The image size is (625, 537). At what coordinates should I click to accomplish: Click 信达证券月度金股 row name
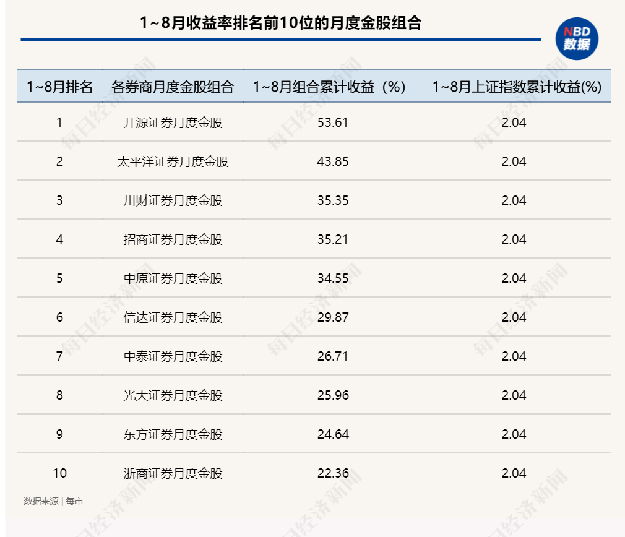(x=173, y=317)
